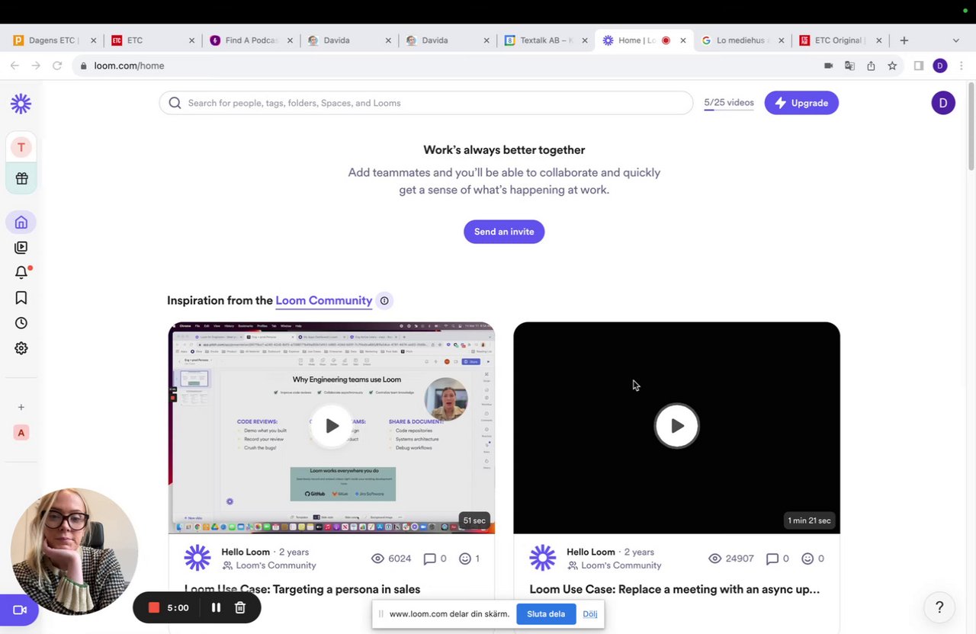Bookmark this page with the star icon
The height and width of the screenshot is (634, 976).
[x=892, y=66]
